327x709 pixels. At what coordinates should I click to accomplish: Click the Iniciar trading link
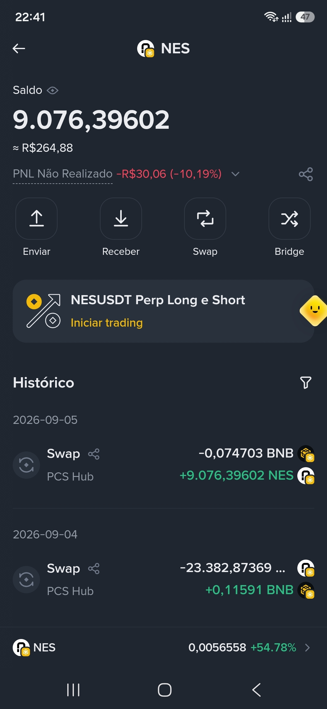click(107, 323)
